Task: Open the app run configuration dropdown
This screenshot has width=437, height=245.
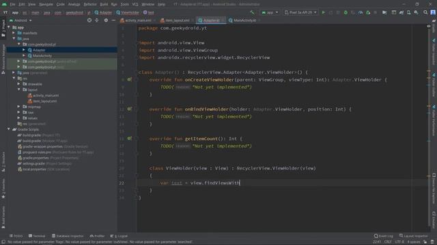Action: [270, 12]
